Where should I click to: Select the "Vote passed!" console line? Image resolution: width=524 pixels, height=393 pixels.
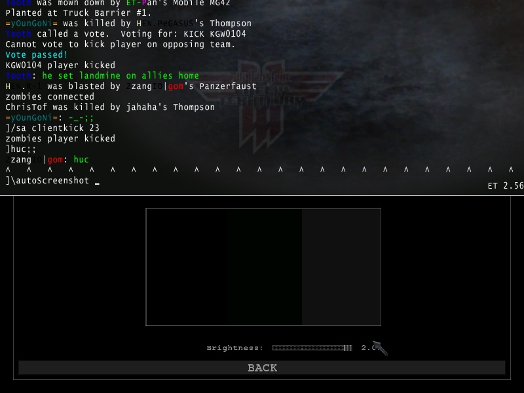36,55
